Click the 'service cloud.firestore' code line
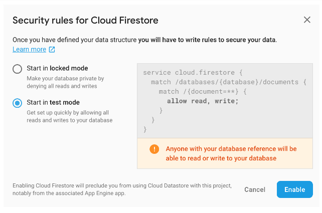The height and width of the screenshot is (213, 322). coord(193,73)
